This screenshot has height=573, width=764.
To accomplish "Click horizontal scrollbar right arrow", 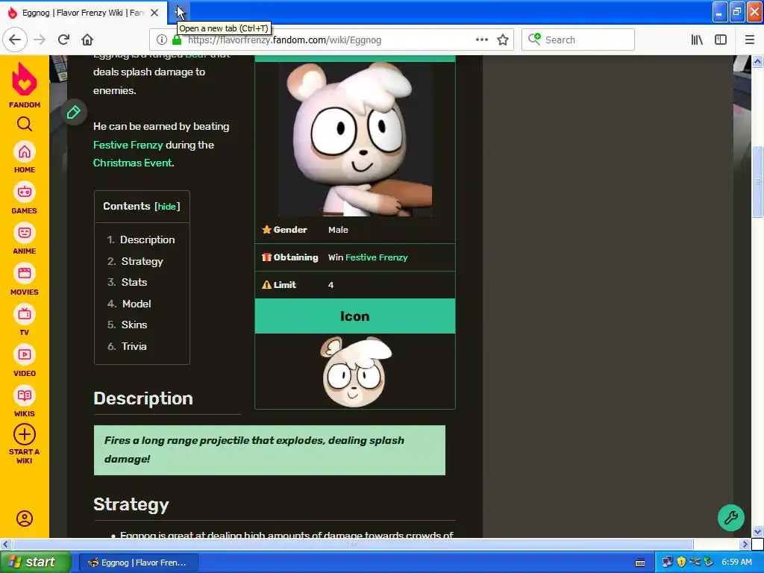I will [x=745, y=544].
